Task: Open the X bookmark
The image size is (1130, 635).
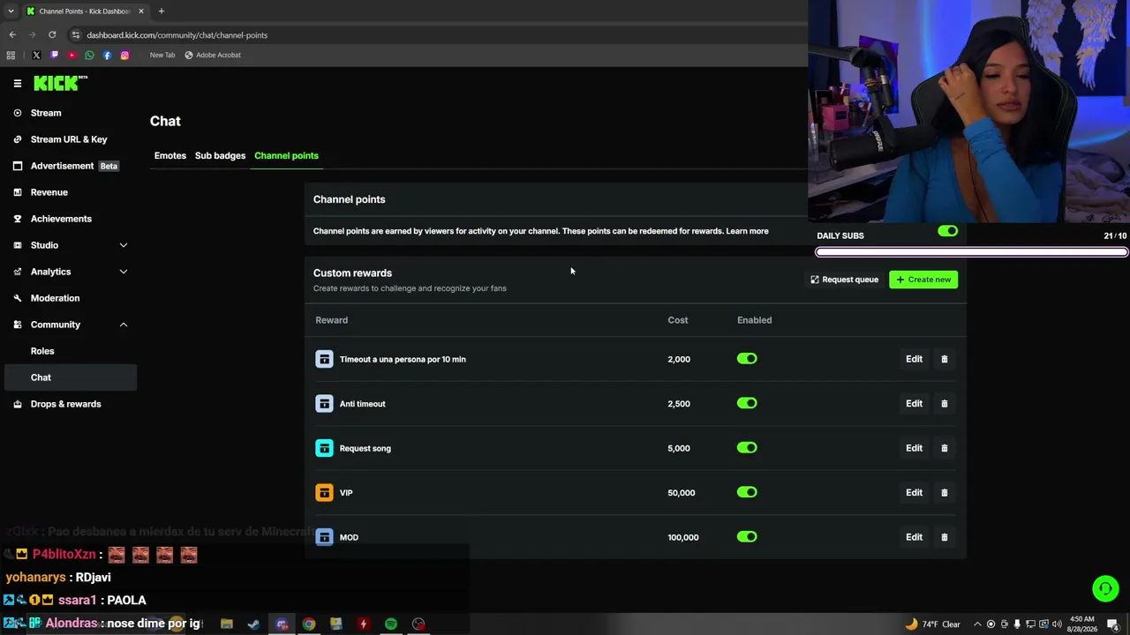Action: 36,55
